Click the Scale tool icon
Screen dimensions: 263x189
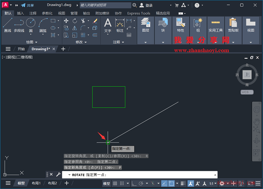click(75, 35)
